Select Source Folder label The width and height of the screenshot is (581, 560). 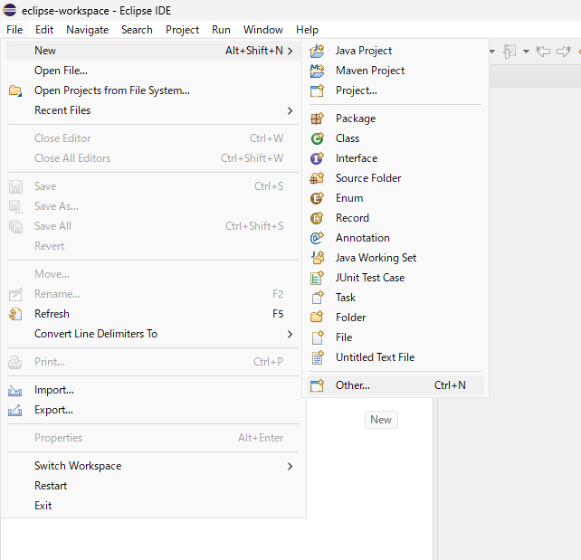click(x=368, y=178)
